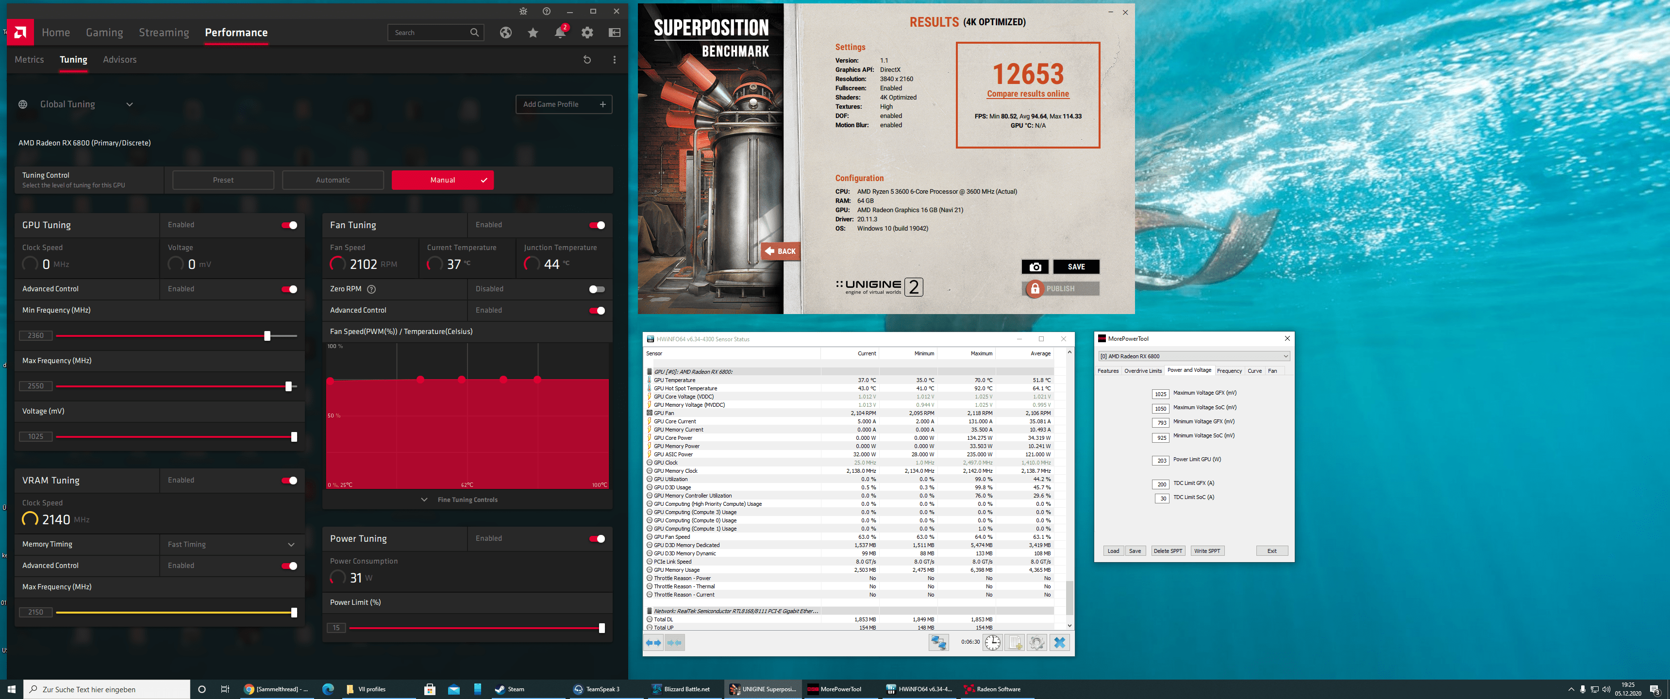Open the Frequency tab in MorePowerTool
This screenshot has width=1670, height=699.
(x=1229, y=371)
